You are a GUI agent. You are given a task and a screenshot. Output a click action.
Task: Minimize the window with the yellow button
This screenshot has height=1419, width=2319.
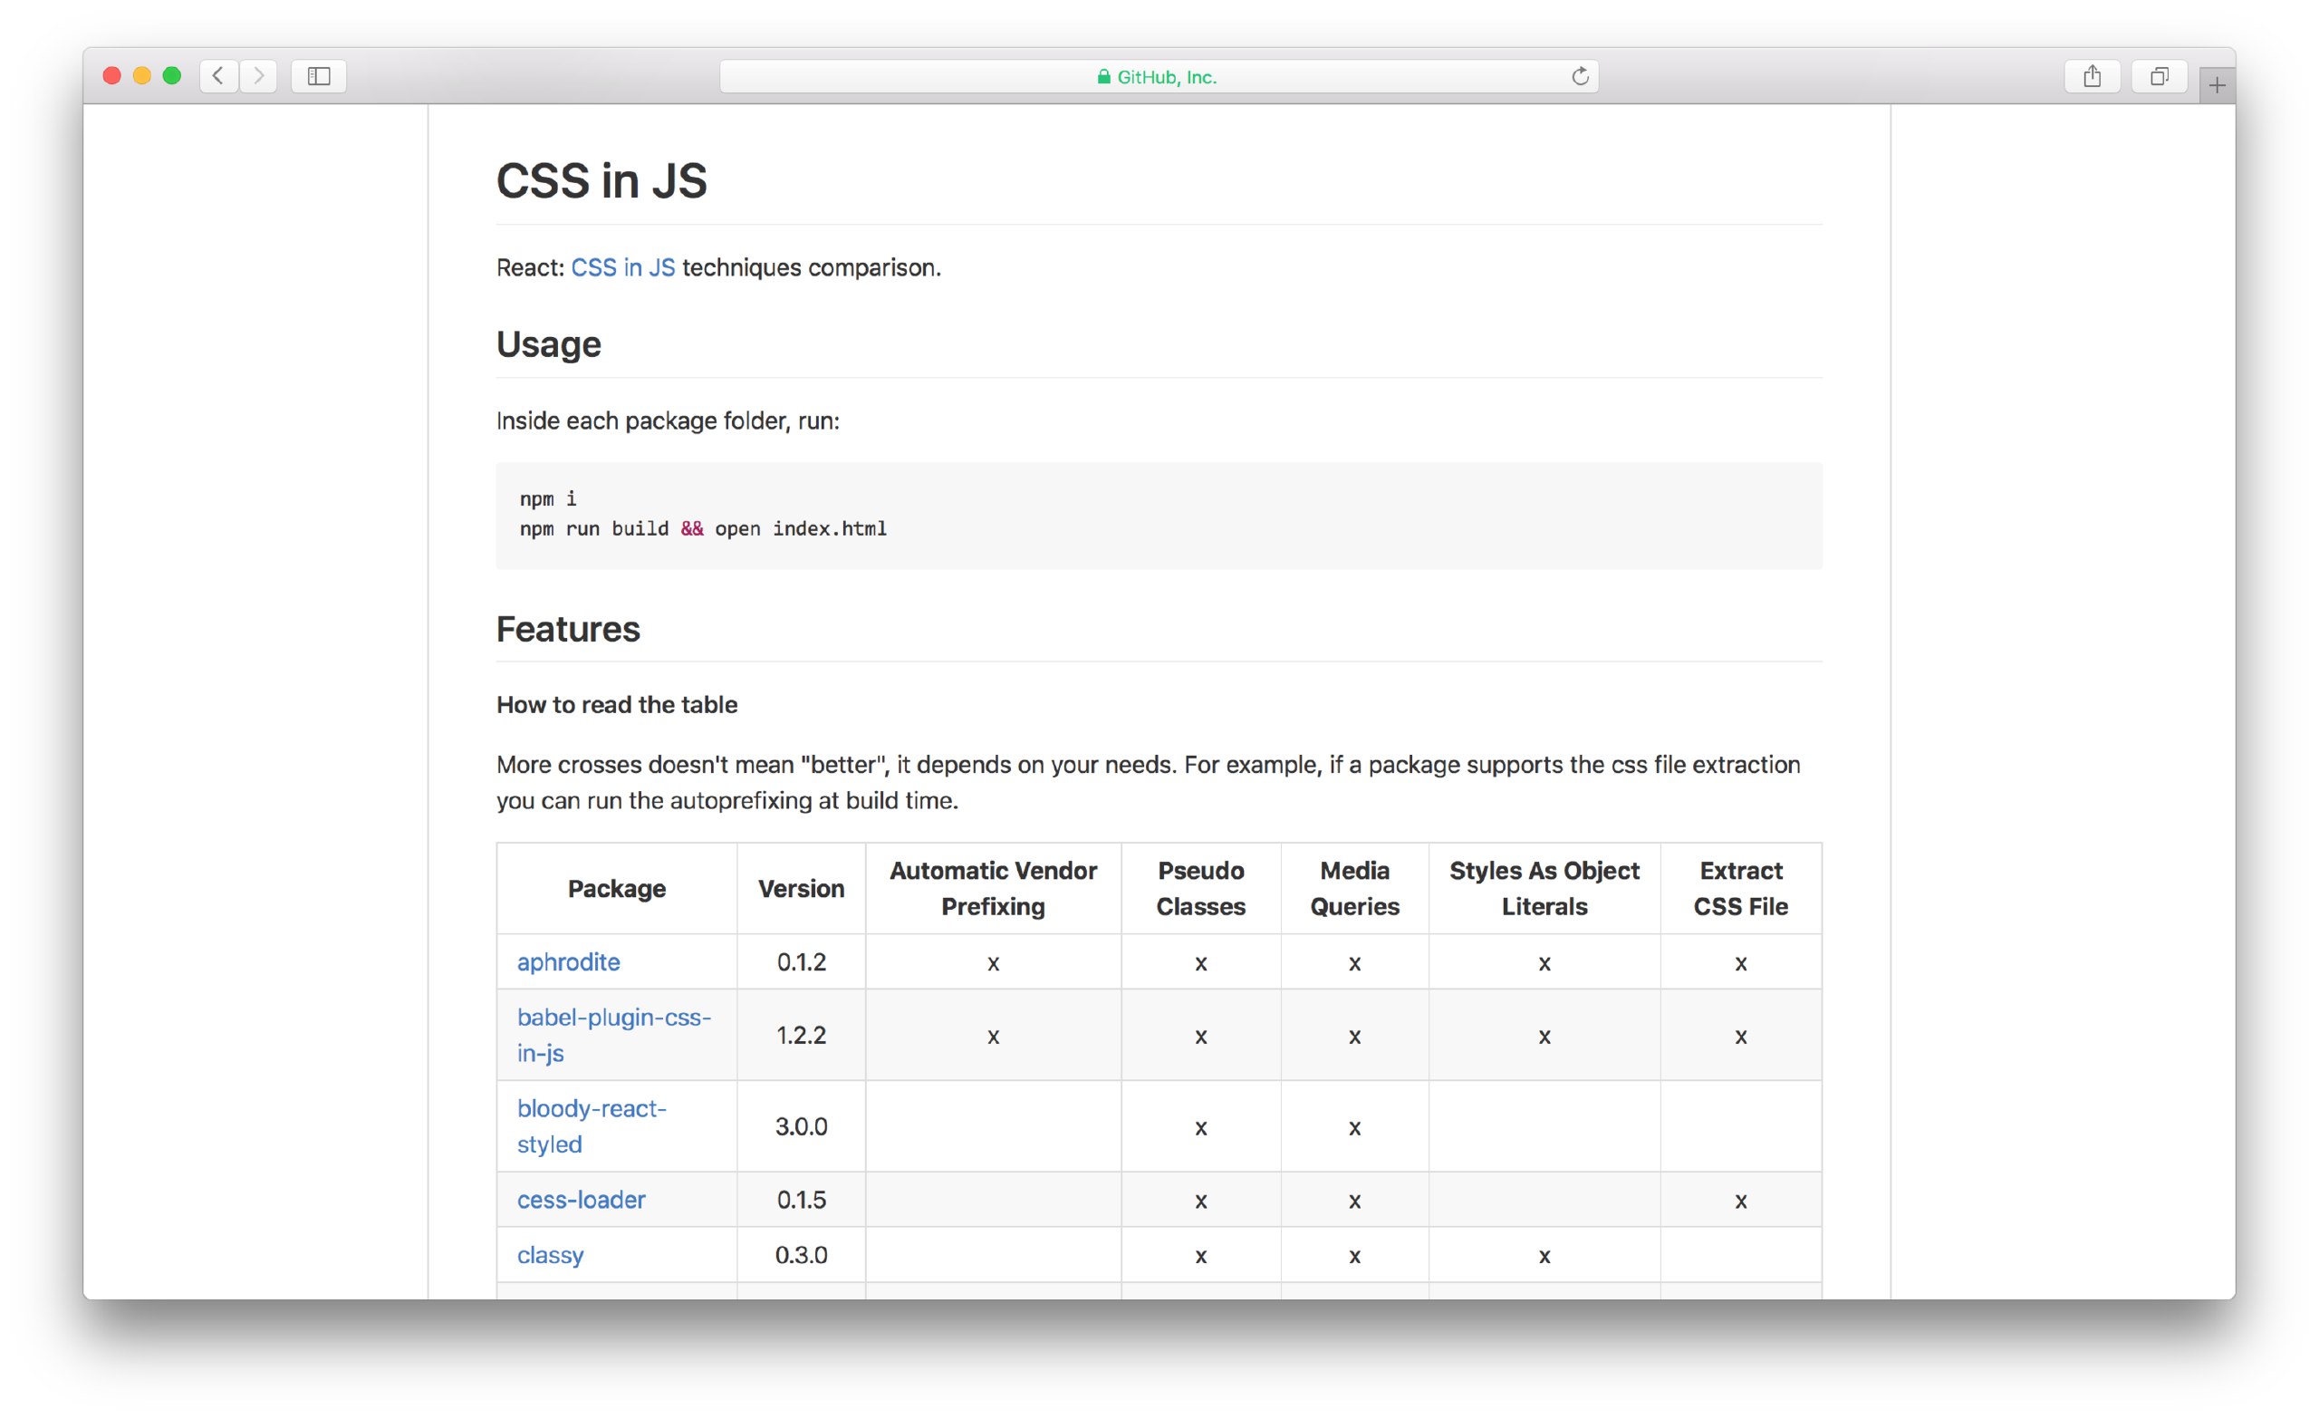point(142,75)
